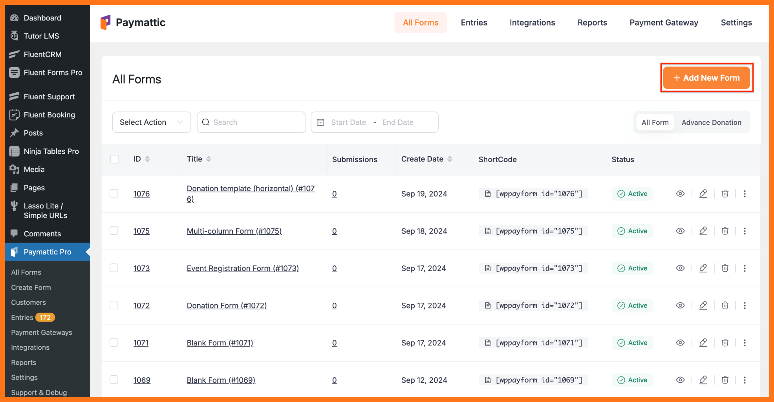
Task: Sort forms by the ID column arrows
Action: (x=148, y=159)
